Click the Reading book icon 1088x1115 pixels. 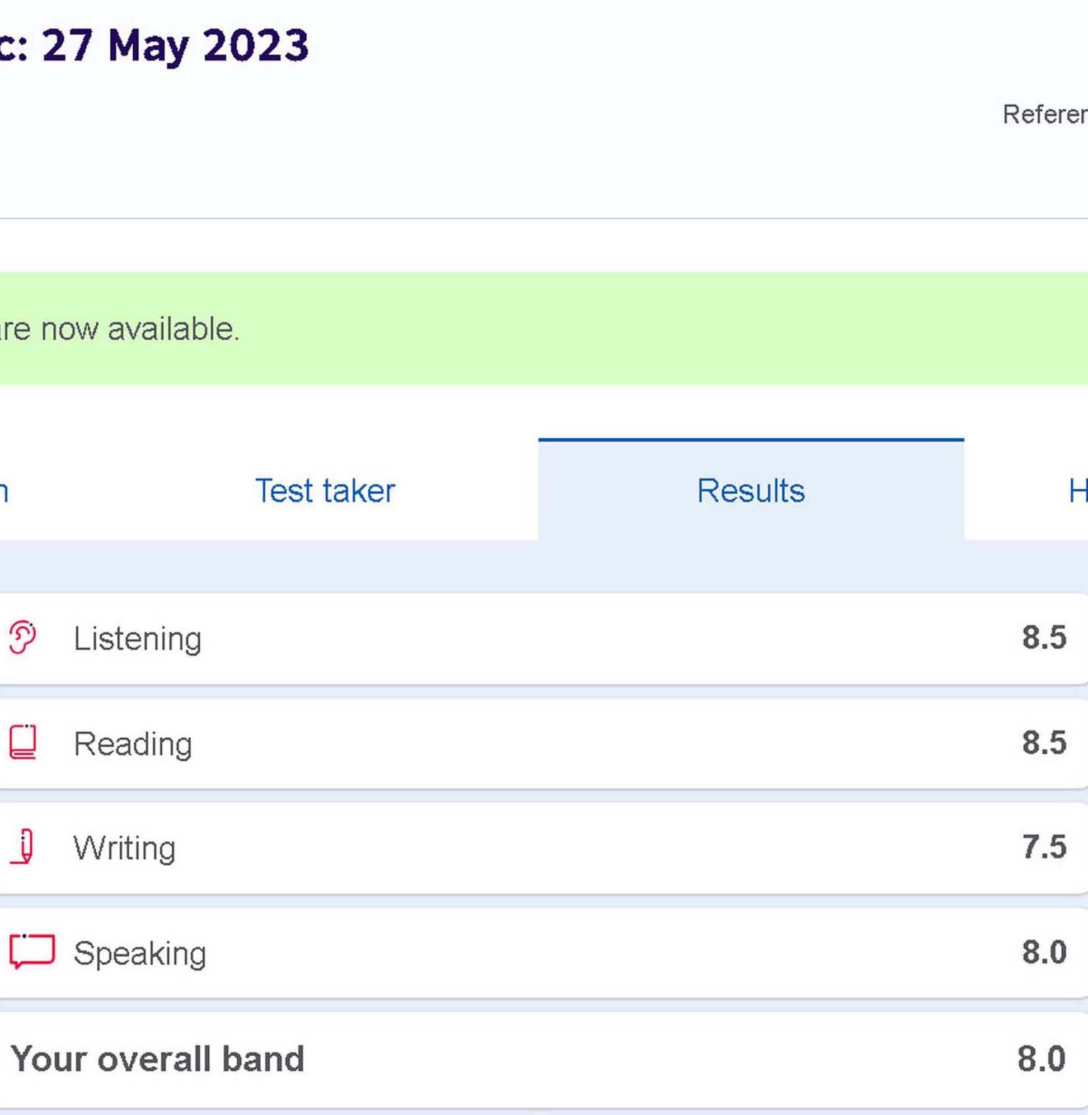click(x=23, y=742)
